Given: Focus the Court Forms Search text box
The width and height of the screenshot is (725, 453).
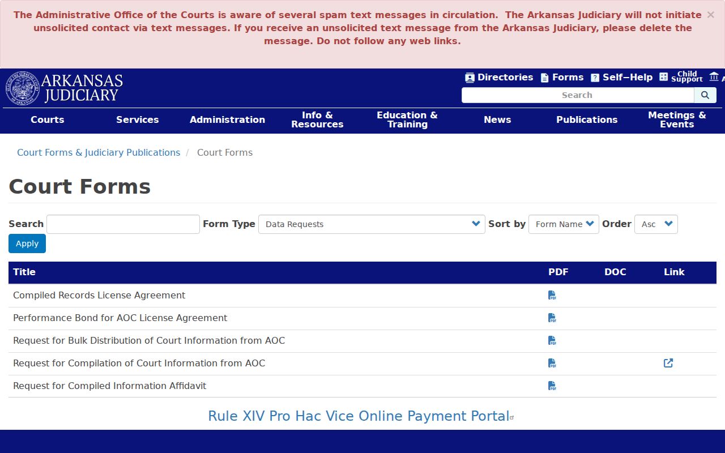Looking at the screenshot, I should pos(123,224).
